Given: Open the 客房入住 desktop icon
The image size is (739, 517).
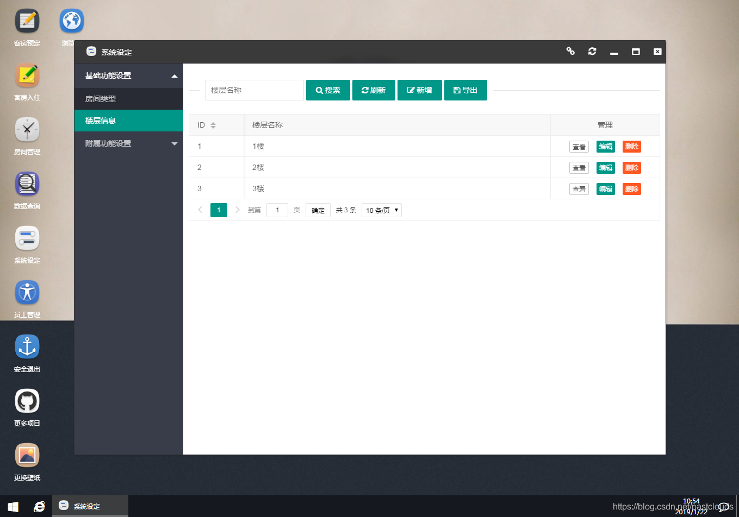Looking at the screenshot, I should click(x=27, y=75).
